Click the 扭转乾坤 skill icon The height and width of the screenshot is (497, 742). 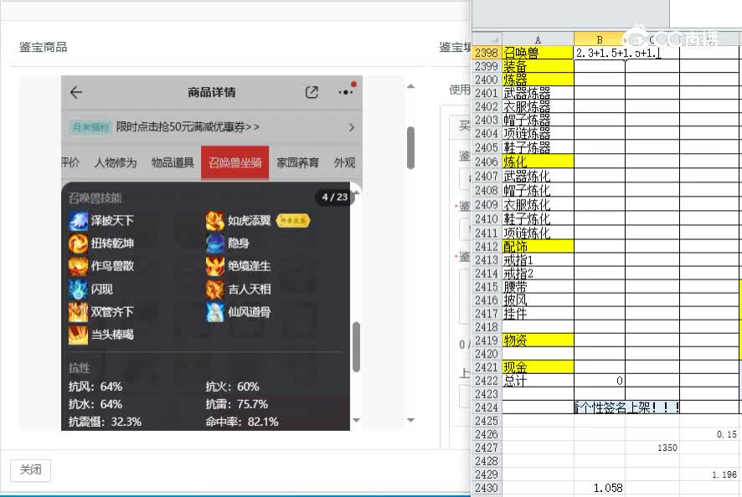[78, 243]
